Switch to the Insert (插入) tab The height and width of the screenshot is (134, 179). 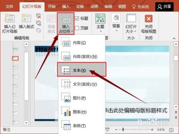[66, 6]
